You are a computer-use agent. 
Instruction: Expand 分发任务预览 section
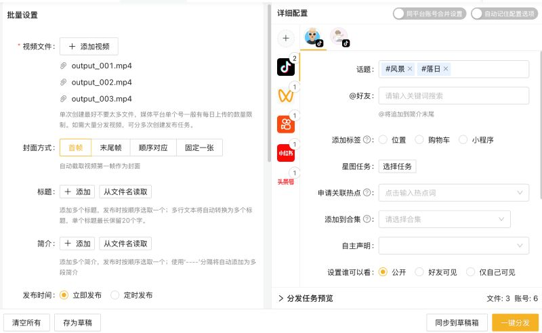tap(306, 298)
